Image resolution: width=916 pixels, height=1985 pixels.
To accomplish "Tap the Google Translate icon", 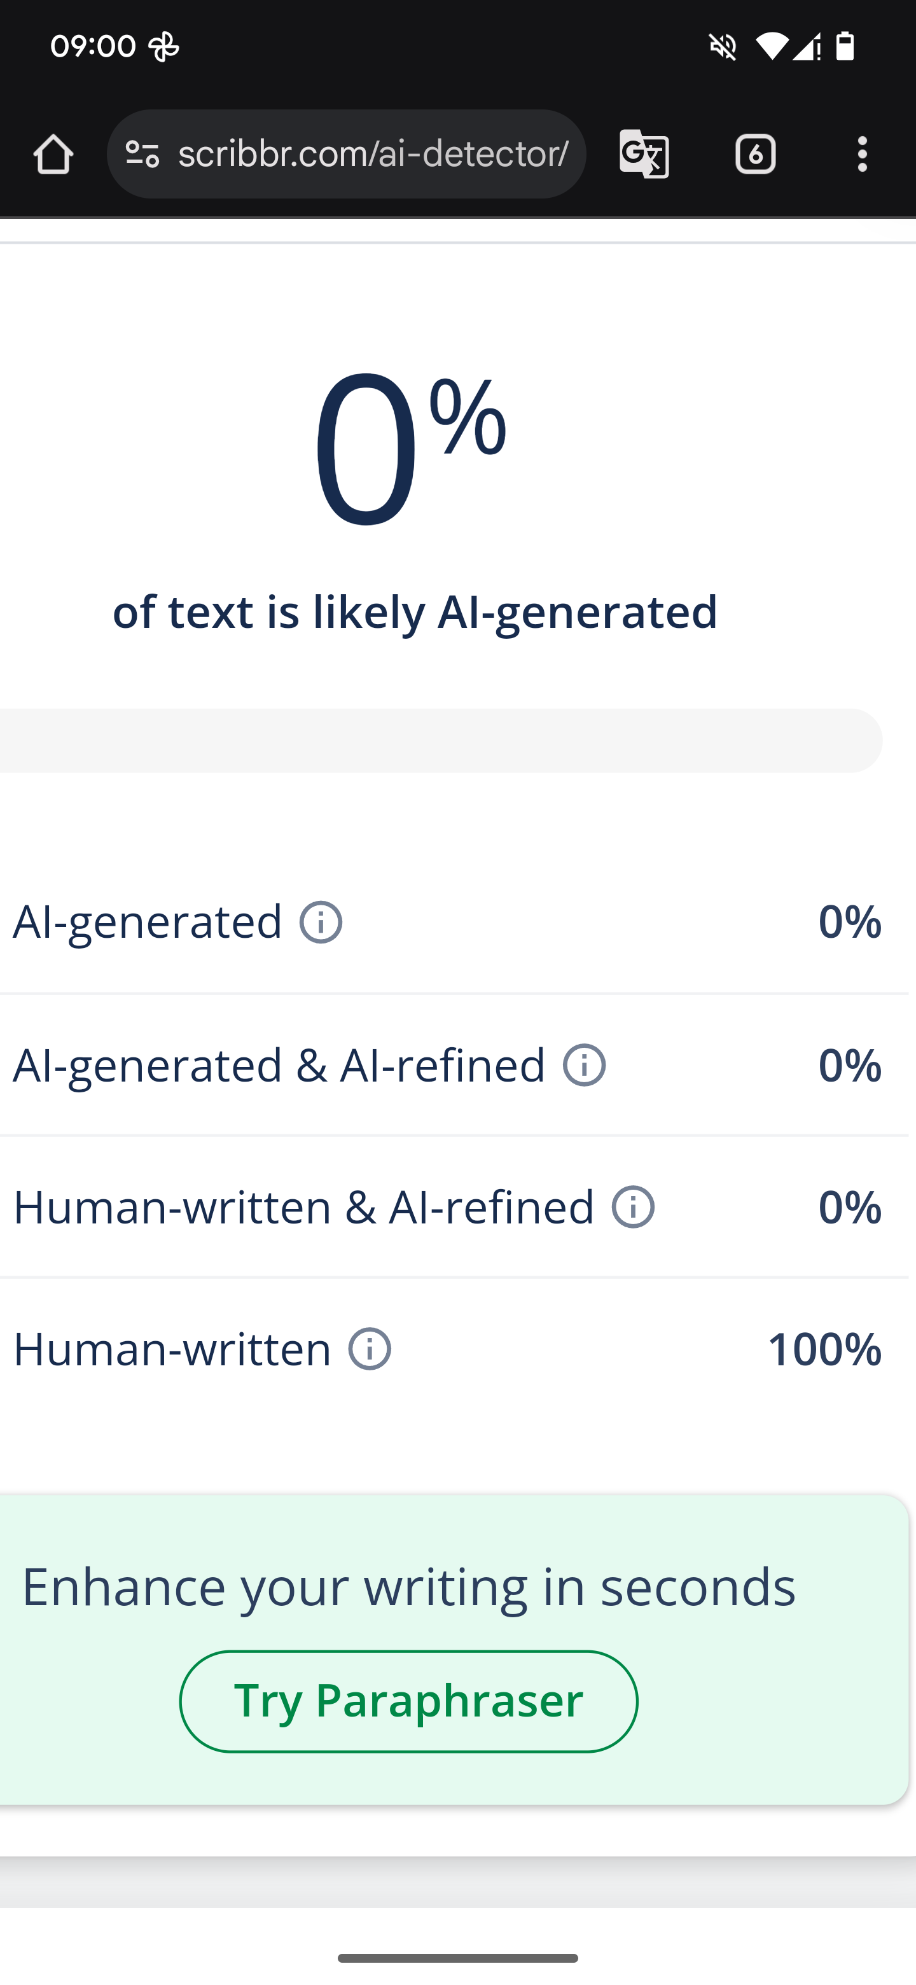I will click(644, 154).
